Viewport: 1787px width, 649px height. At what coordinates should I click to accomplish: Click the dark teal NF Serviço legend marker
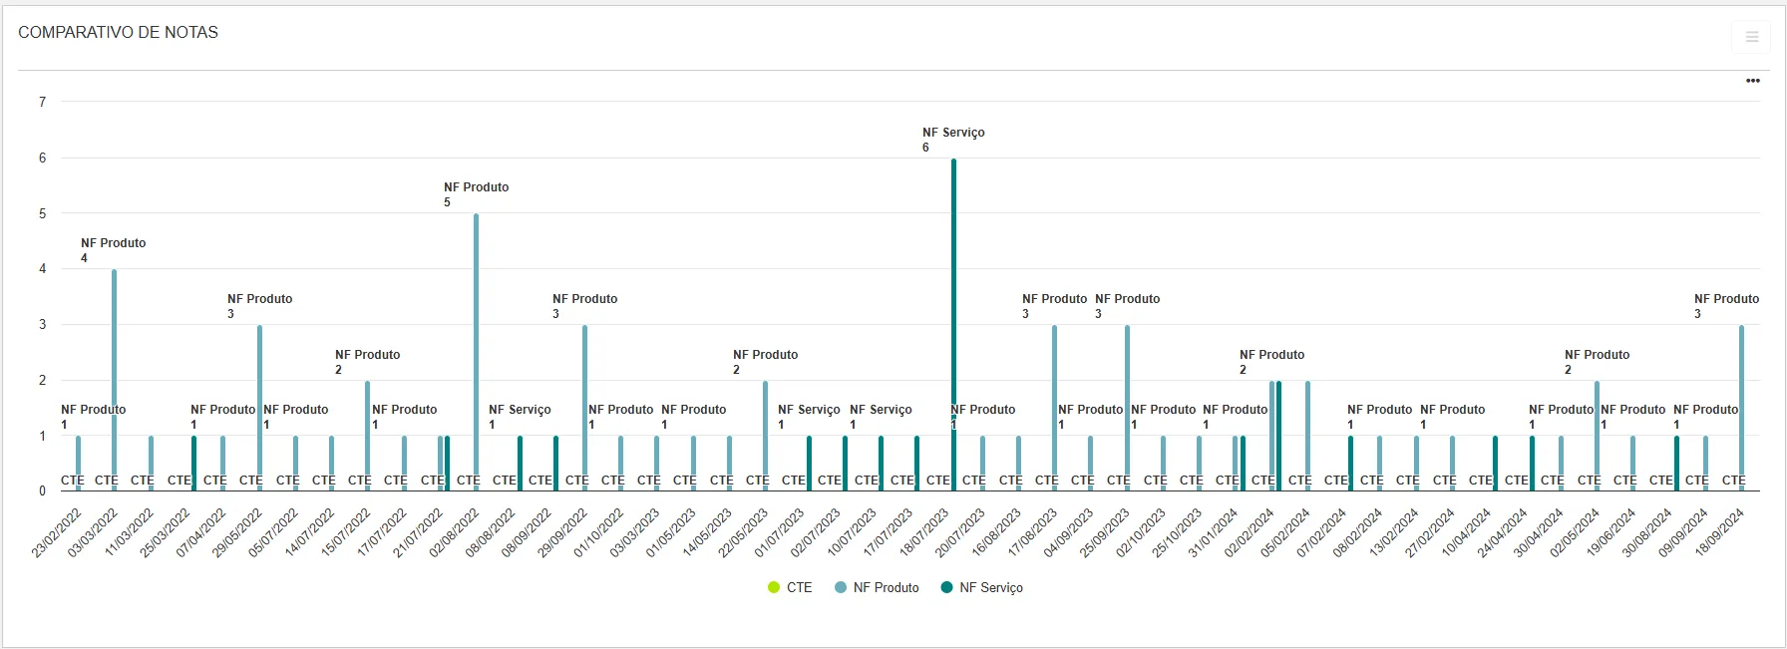[946, 587]
